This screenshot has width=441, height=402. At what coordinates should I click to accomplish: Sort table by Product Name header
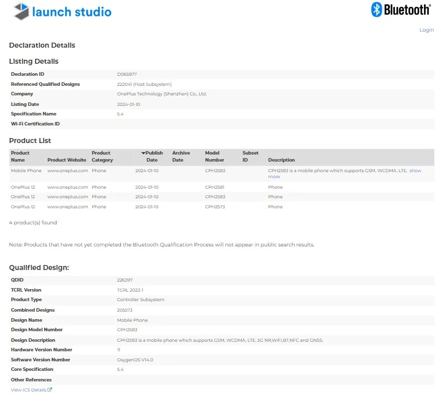[x=21, y=156]
